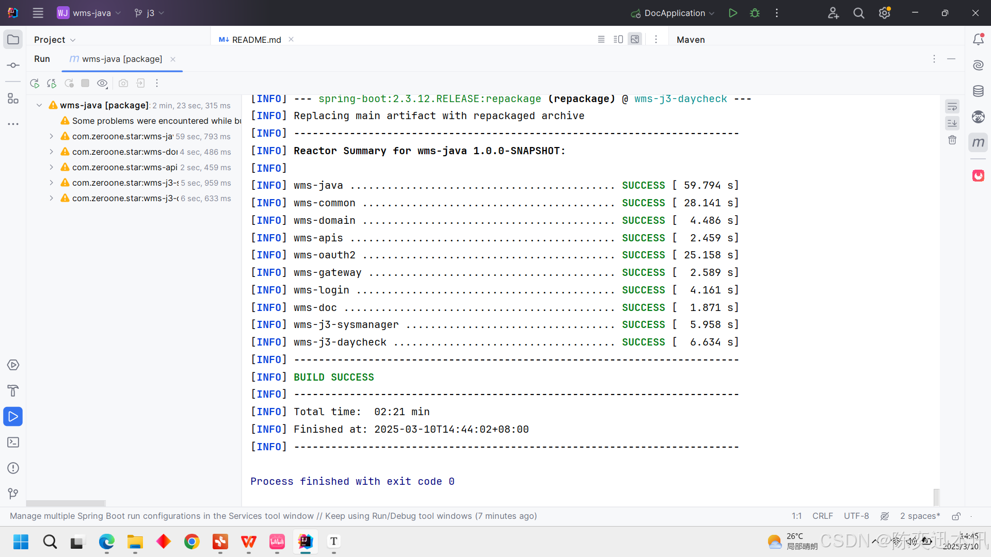Viewport: 991px width, 557px height.
Task: Toggle soft-wrap in the console
Action: point(952,107)
